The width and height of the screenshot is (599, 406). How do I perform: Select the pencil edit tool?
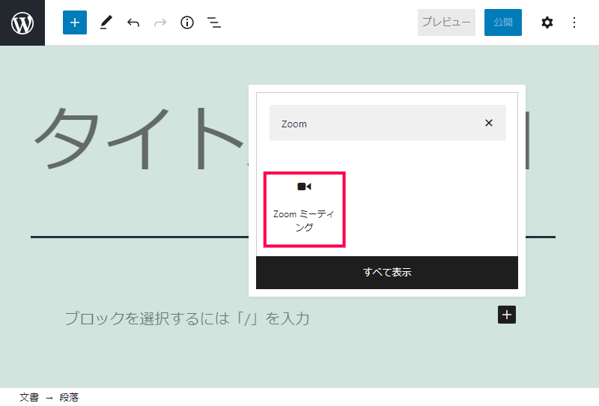click(106, 22)
